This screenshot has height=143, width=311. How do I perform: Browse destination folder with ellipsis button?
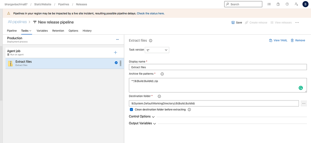point(304,103)
